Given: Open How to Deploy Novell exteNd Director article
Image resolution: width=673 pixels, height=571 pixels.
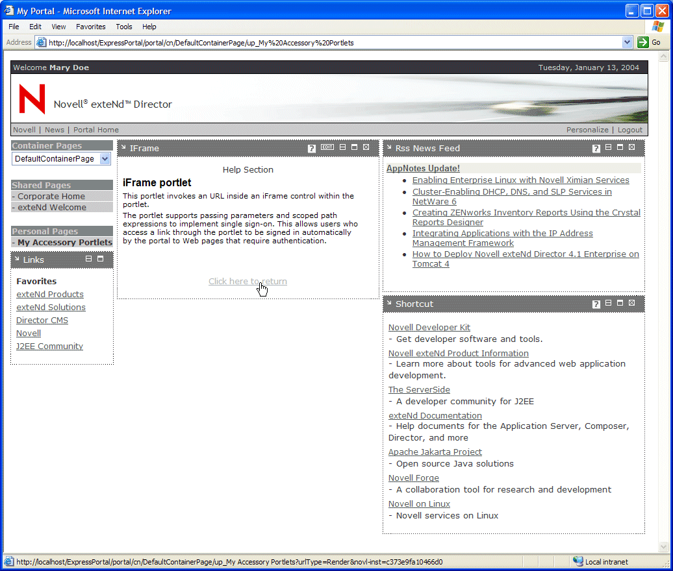Looking at the screenshot, I should point(526,258).
